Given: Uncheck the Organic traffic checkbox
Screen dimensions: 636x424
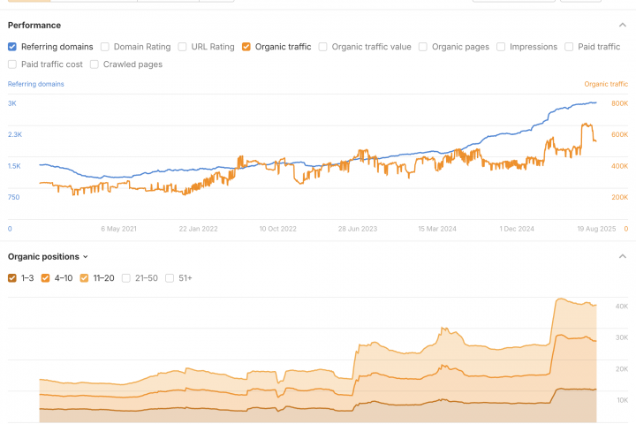Looking at the screenshot, I should point(246,47).
